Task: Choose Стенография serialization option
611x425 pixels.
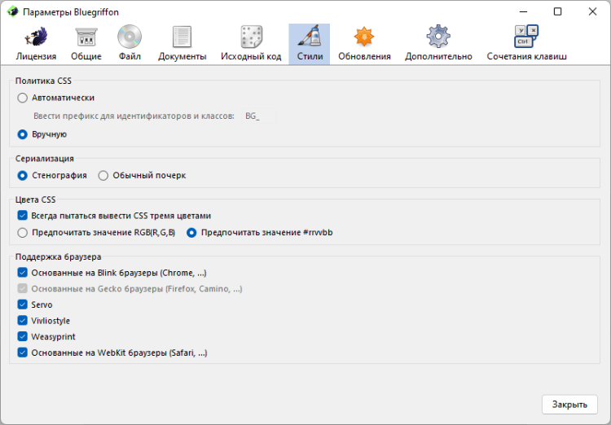Action: (22, 176)
